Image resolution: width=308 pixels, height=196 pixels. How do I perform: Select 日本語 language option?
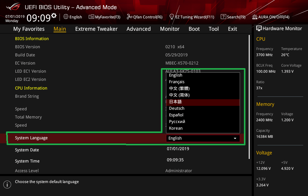click(203, 102)
